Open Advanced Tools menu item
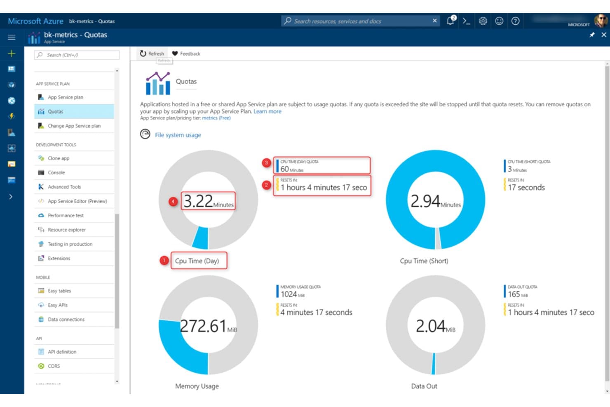 (x=74, y=187)
